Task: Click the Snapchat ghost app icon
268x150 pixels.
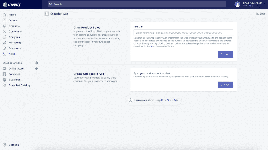Action: (47, 14)
